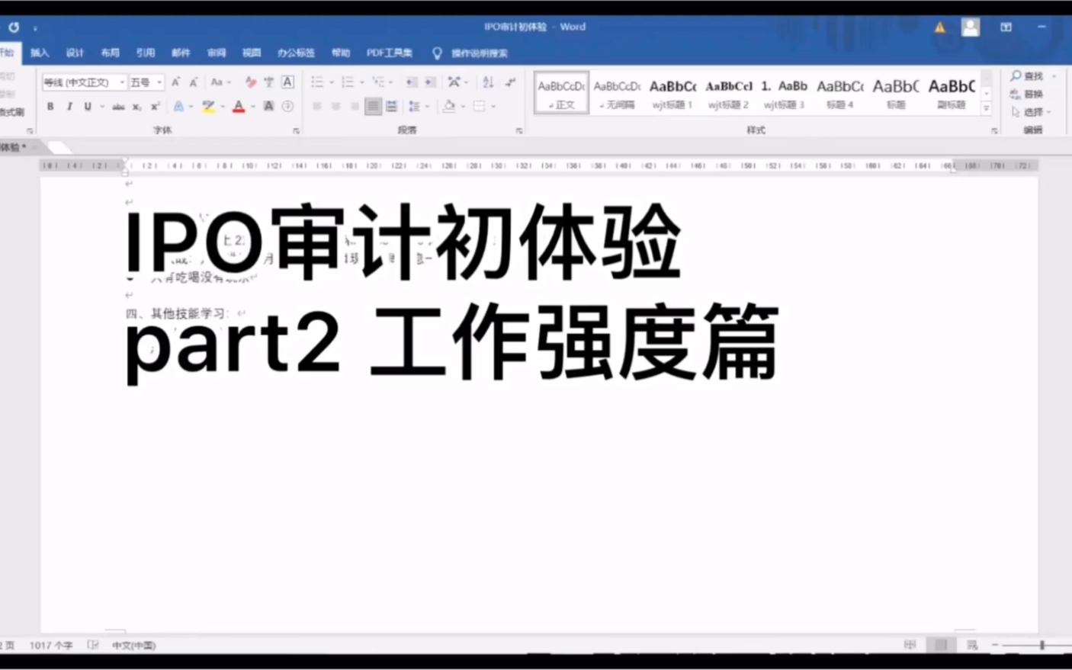Viewport: 1072px width, 670px height.
Task: Select the Format Painter tool
Action: click(x=11, y=111)
